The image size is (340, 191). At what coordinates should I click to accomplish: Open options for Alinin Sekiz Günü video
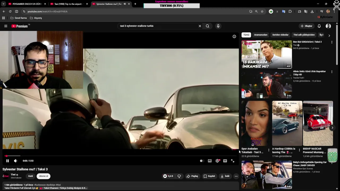pos(332,72)
